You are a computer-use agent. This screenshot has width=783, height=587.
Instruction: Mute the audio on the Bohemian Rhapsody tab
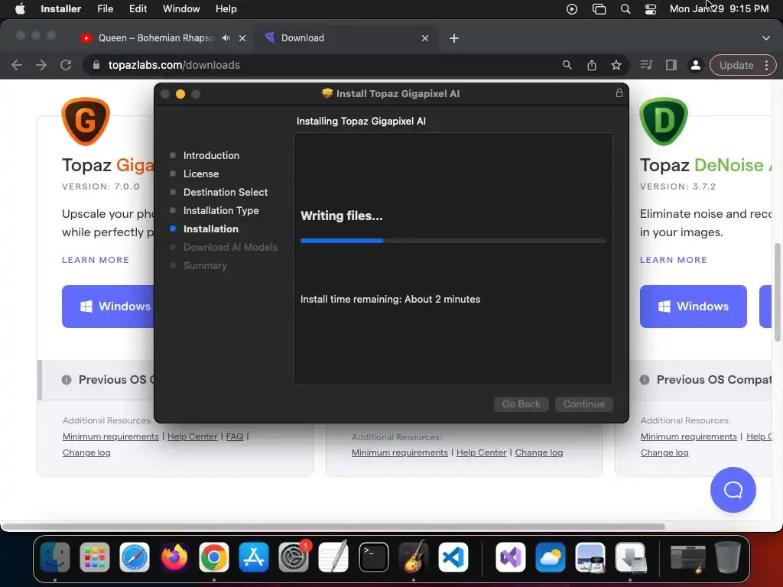click(x=226, y=38)
